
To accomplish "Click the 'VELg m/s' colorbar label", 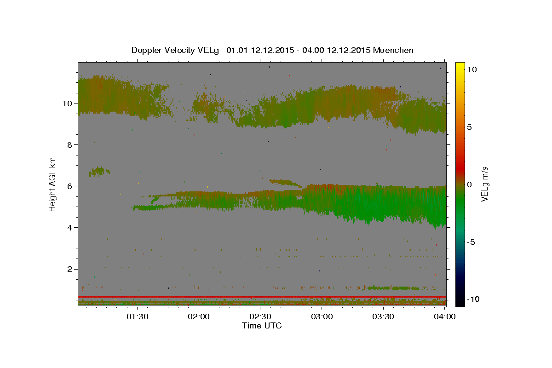I will pos(484,184).
